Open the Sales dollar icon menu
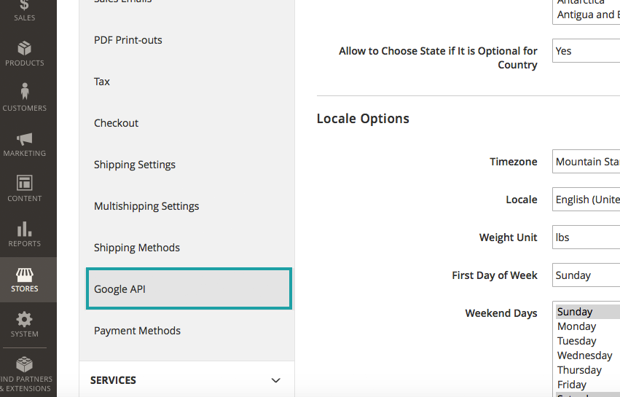Screen dimensions: 620x397 coord(25,7)
